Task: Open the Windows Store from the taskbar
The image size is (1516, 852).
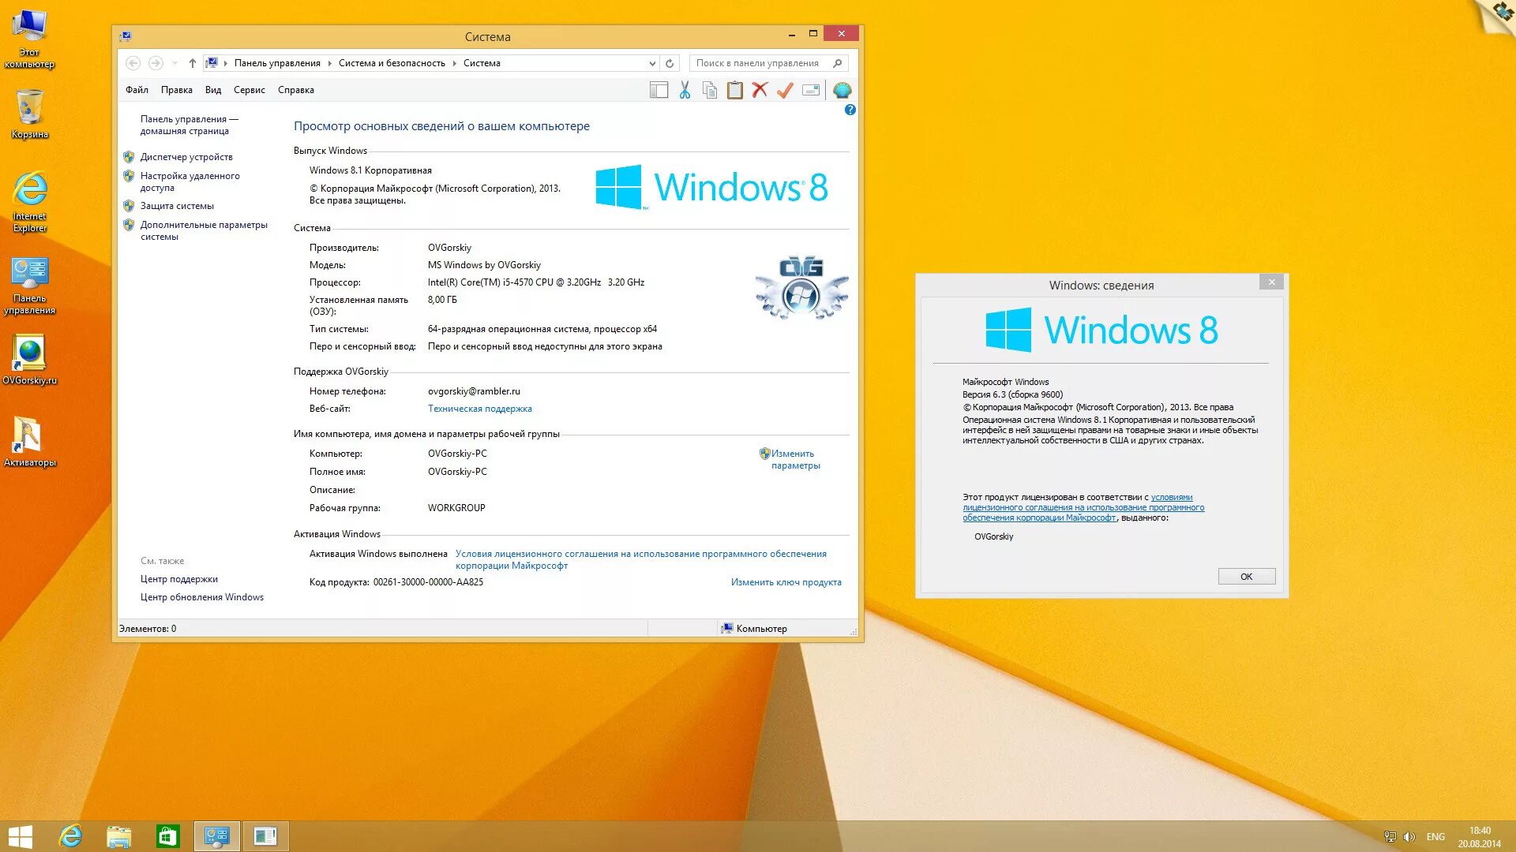Action: click(x=167, y=835)
